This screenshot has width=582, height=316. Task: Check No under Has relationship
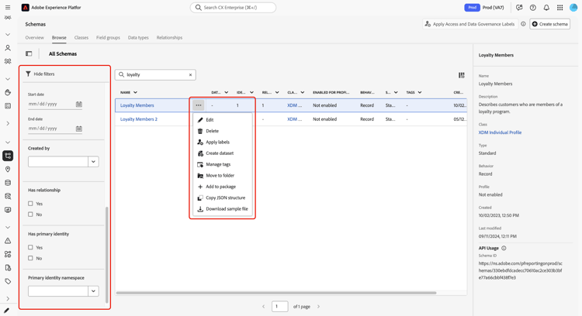[x=30, y=214]
